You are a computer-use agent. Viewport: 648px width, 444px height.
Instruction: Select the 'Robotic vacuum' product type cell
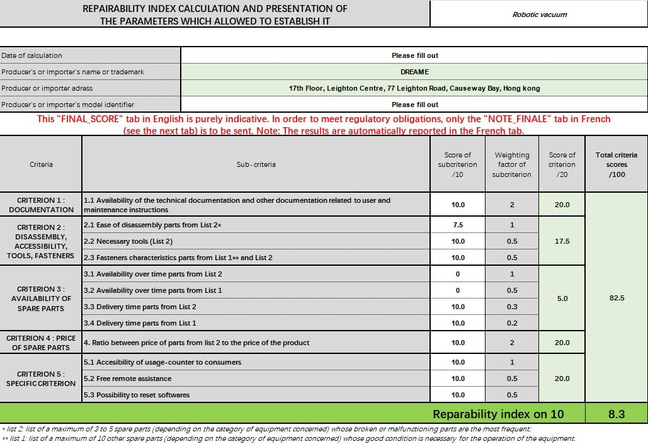pyautogui.click(x=539, y=14)
